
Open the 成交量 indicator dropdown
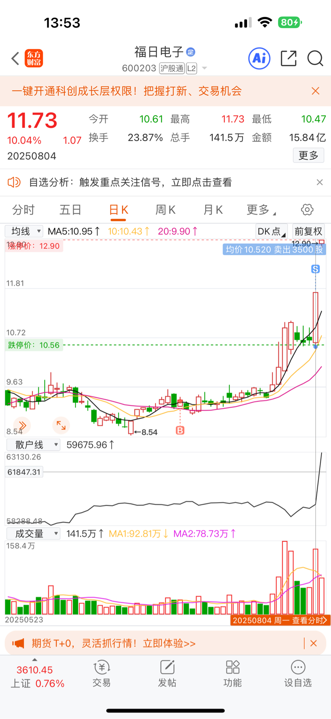click(x=33, y=534)
